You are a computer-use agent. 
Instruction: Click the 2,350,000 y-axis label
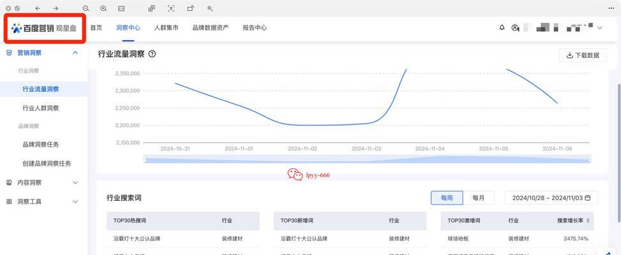tap(128, 73)
